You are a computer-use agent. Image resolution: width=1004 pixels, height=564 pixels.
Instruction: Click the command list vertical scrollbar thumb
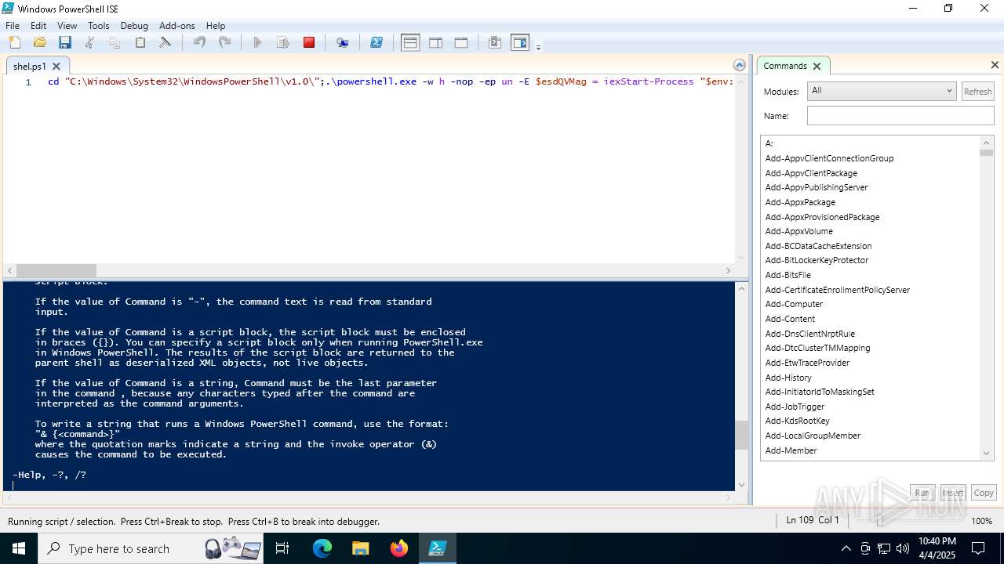[987, 153]
